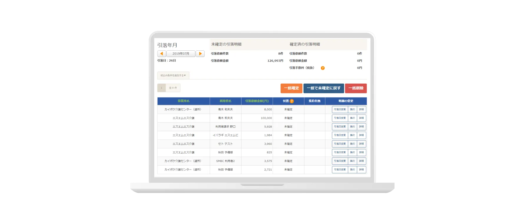
Task: Click 集約 in the 2,721 row
Action: tap(352, 170)
